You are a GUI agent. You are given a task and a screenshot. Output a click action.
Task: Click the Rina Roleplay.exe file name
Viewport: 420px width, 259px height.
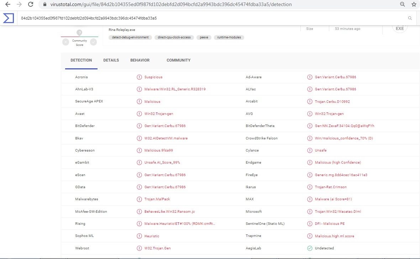[122, 30]
